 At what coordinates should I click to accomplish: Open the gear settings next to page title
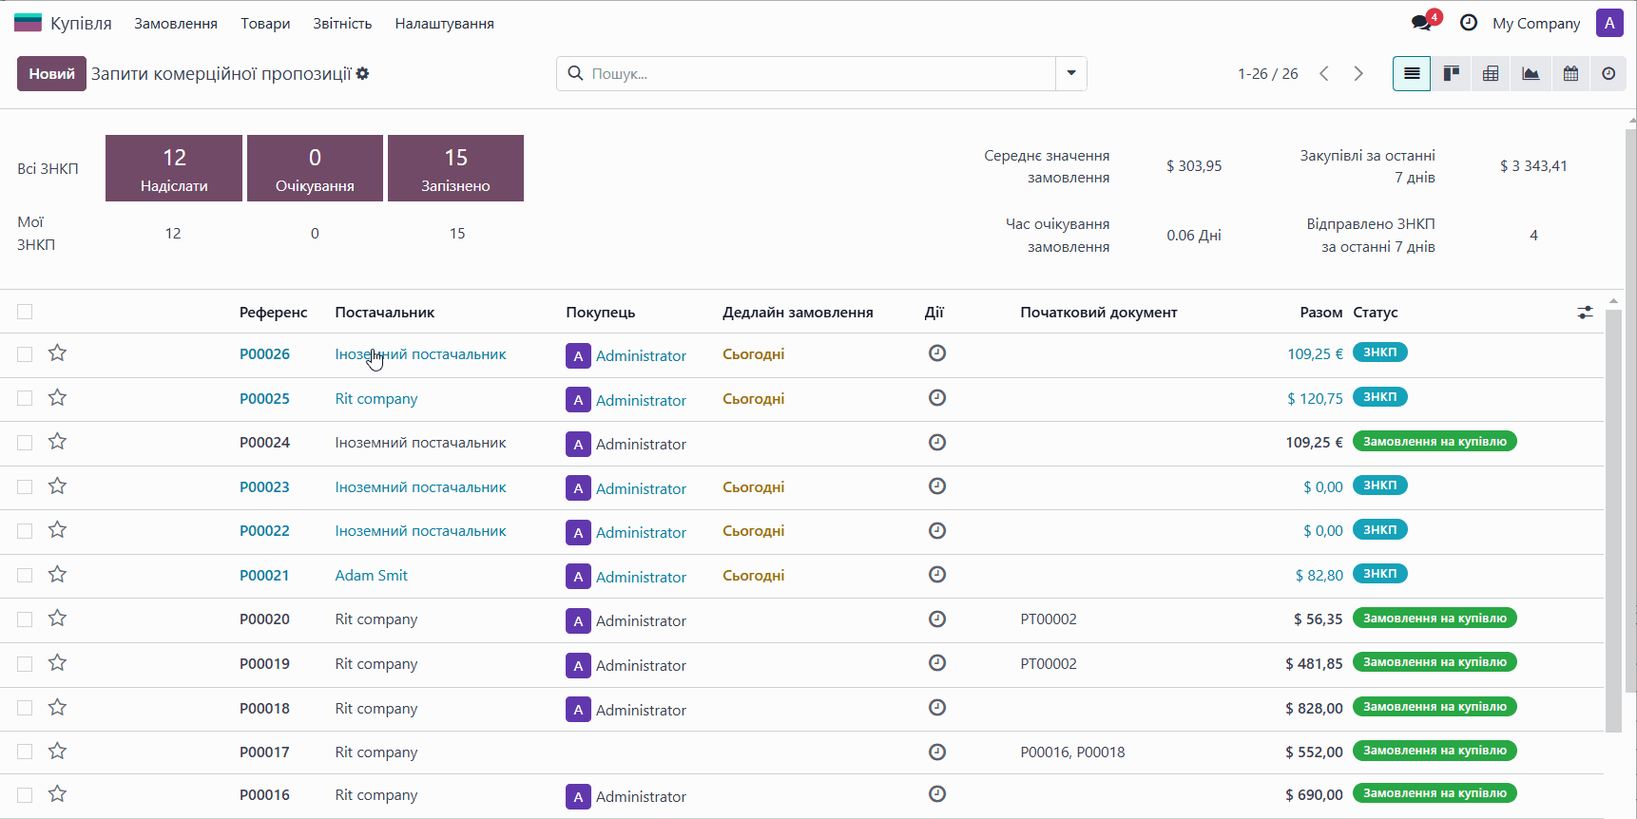(363, 74)
